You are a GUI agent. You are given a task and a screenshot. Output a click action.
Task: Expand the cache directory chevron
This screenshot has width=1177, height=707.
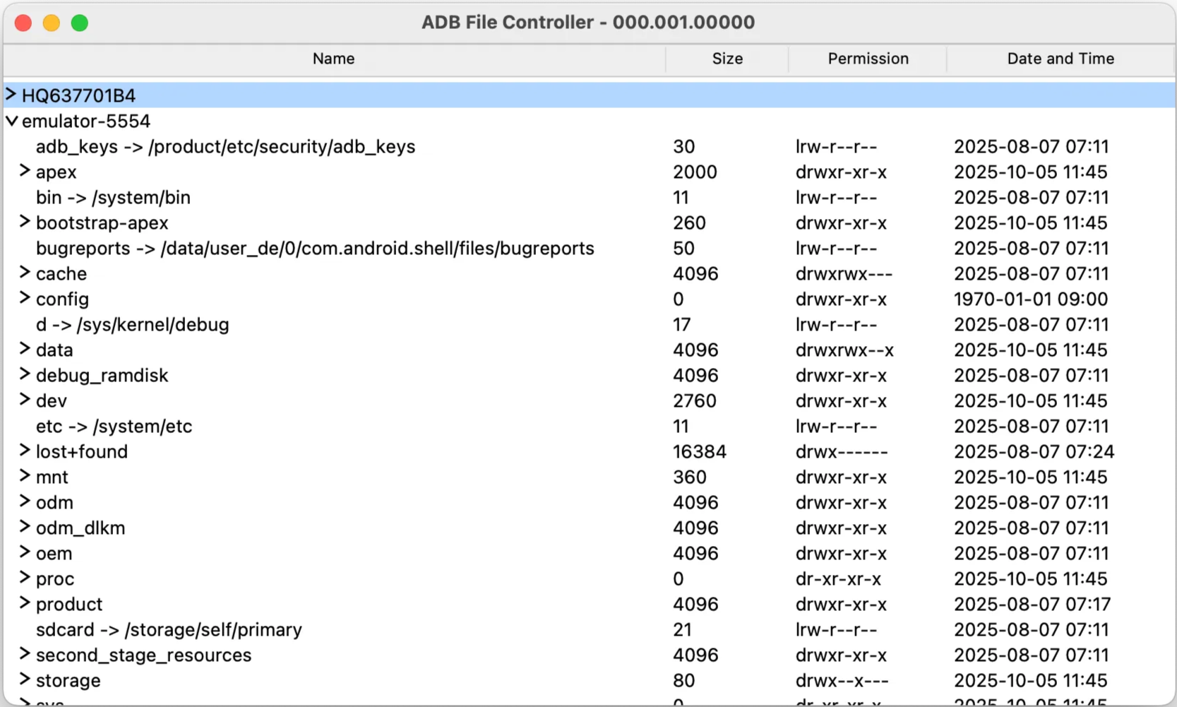[25, 273]
